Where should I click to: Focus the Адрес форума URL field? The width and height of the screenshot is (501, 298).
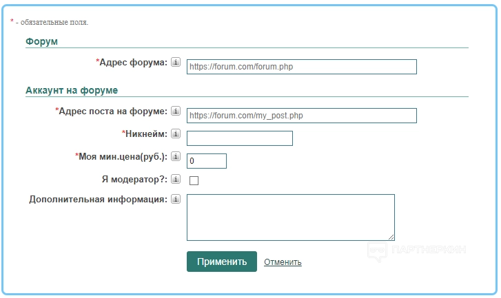pos(301,67)
